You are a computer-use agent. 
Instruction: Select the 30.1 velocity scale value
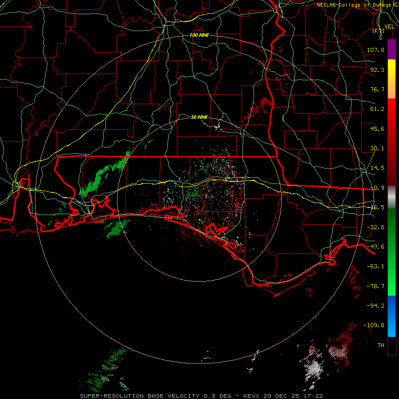(x=377, y=149)
